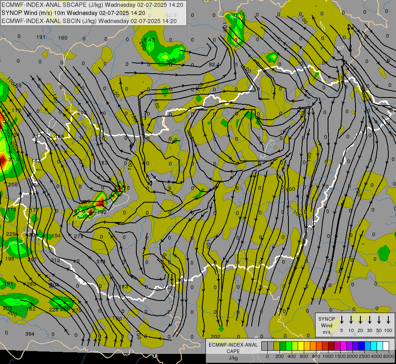Click the map value 314
This screenshot has width=396, height=364.
(x=101, y=261)
